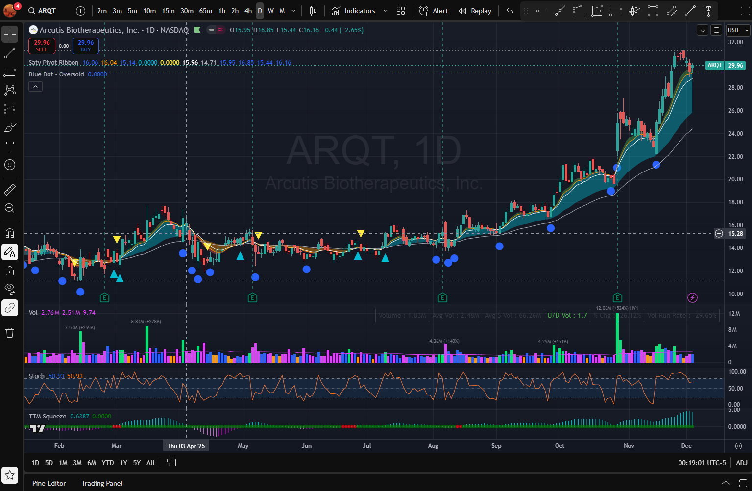Pick horizontal line from favorites toolbar
Screen dimensions: 752x491
point(541,11)
